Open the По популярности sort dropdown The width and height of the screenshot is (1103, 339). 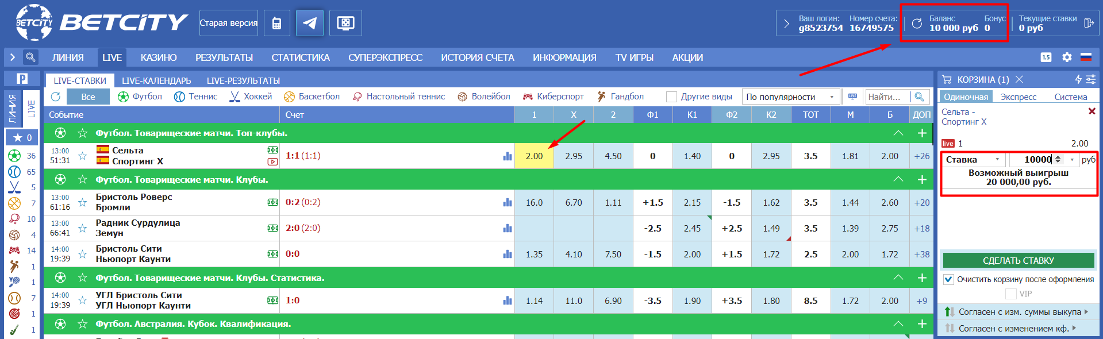coord(790,97)
